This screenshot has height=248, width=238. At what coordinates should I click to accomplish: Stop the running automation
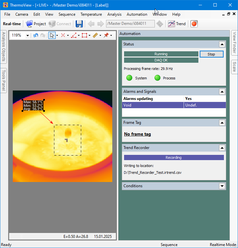(211, 54)
